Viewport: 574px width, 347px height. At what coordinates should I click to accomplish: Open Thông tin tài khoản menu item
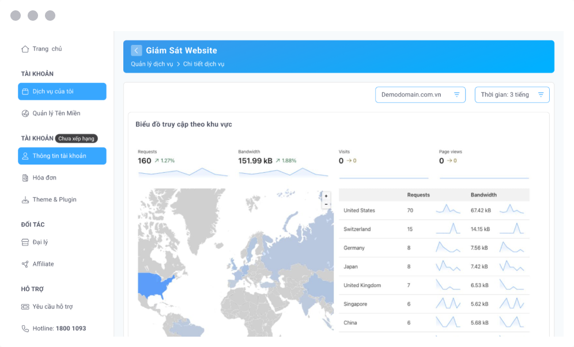(x=62, y=156)
